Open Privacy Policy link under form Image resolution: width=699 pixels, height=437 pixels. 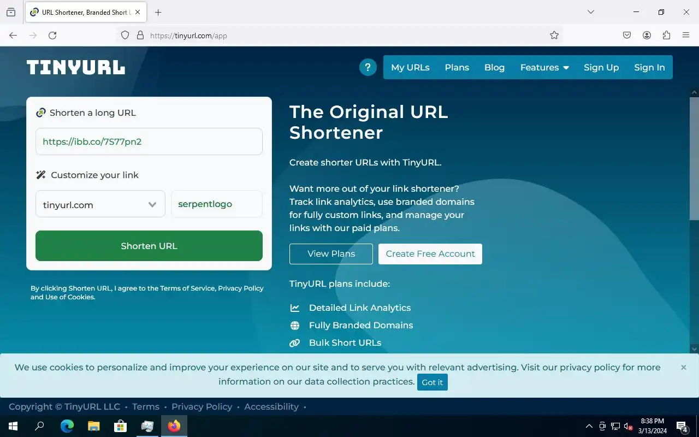point(241,288)
